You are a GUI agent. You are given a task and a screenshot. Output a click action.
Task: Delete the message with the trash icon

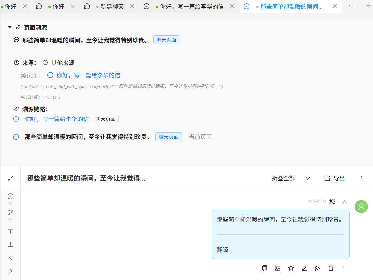(331, 268)
